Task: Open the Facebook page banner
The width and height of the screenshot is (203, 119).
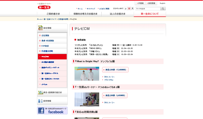Action: pos(52,111)
